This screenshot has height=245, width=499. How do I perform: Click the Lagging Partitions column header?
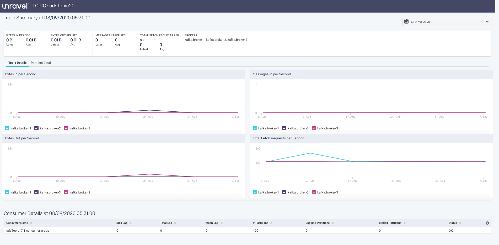[318, 223]
